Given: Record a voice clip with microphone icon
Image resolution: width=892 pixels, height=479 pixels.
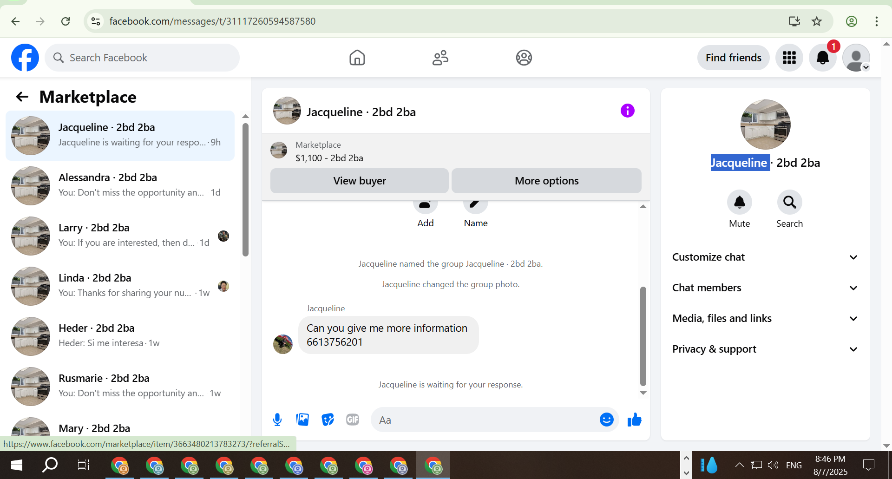Looking at the screenshot, I should tap(277, 420).
